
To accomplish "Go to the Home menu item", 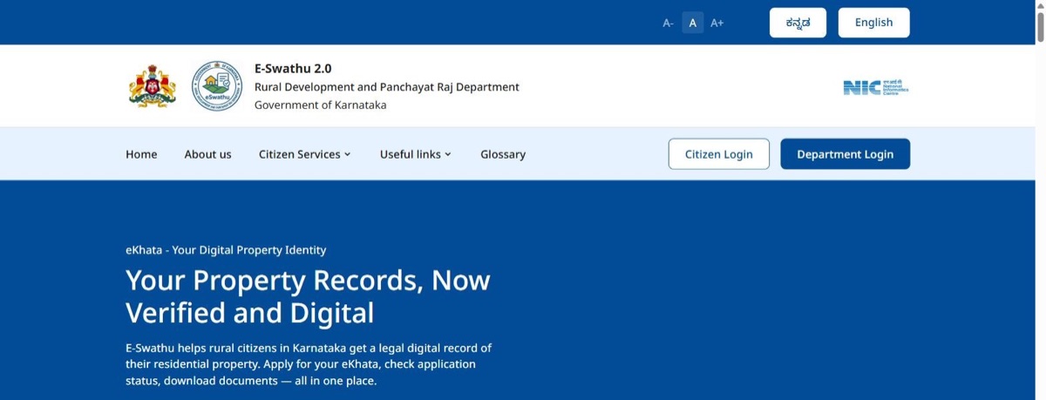I will click(x=141, y=154).
